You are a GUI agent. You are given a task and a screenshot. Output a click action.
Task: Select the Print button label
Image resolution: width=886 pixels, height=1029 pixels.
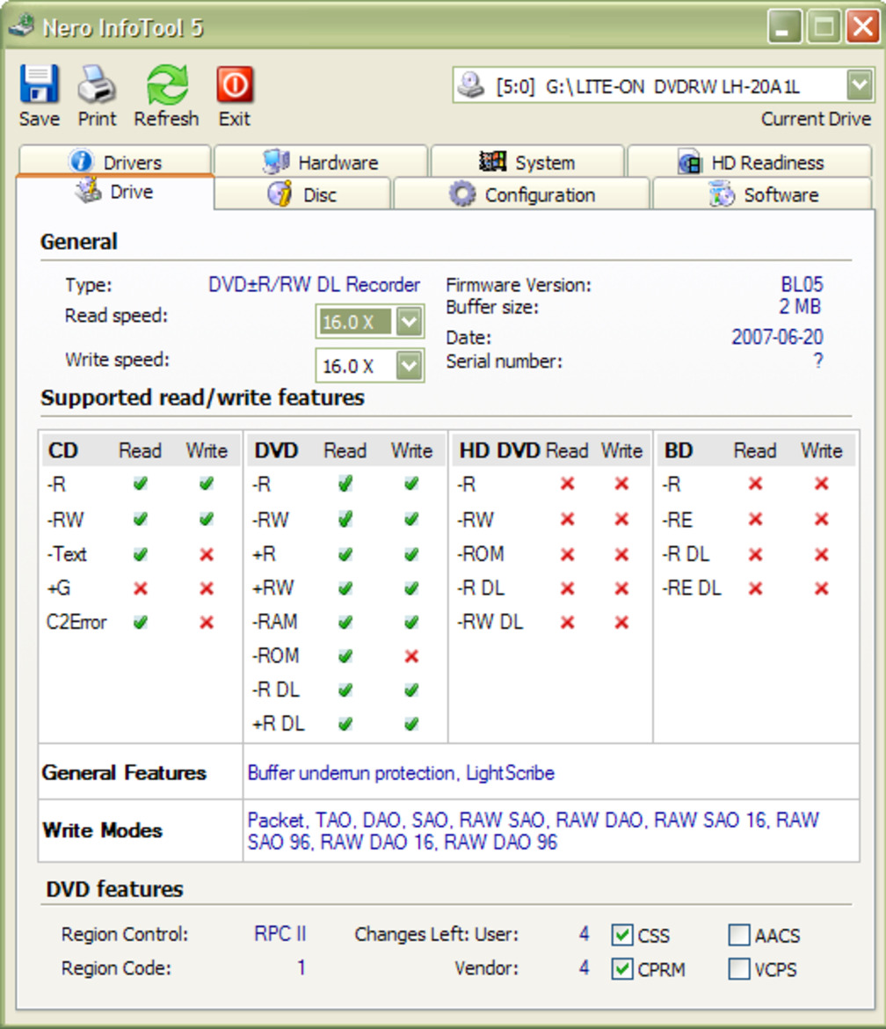tap(97, 119)
